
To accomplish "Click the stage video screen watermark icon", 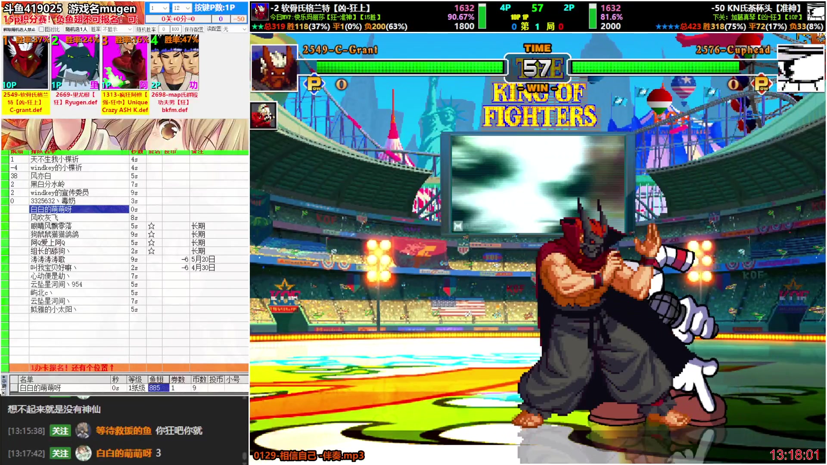I will (x=458, y=226).
